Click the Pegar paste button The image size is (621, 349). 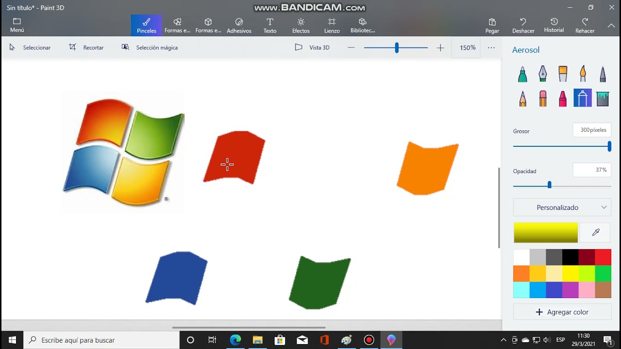pos(492,26)
